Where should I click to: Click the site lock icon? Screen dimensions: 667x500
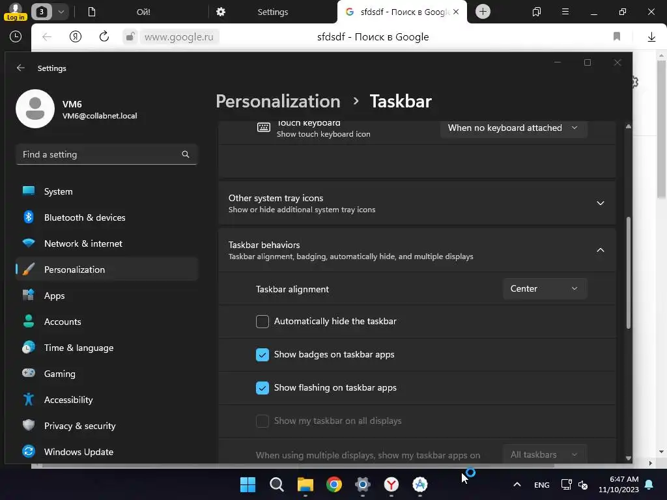point(130,36)
